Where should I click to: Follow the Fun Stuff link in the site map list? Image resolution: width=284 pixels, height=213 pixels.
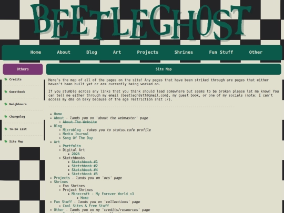pos(63,201)
